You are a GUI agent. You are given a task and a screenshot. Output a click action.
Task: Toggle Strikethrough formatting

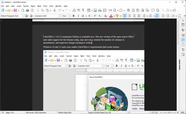point(89,16)
